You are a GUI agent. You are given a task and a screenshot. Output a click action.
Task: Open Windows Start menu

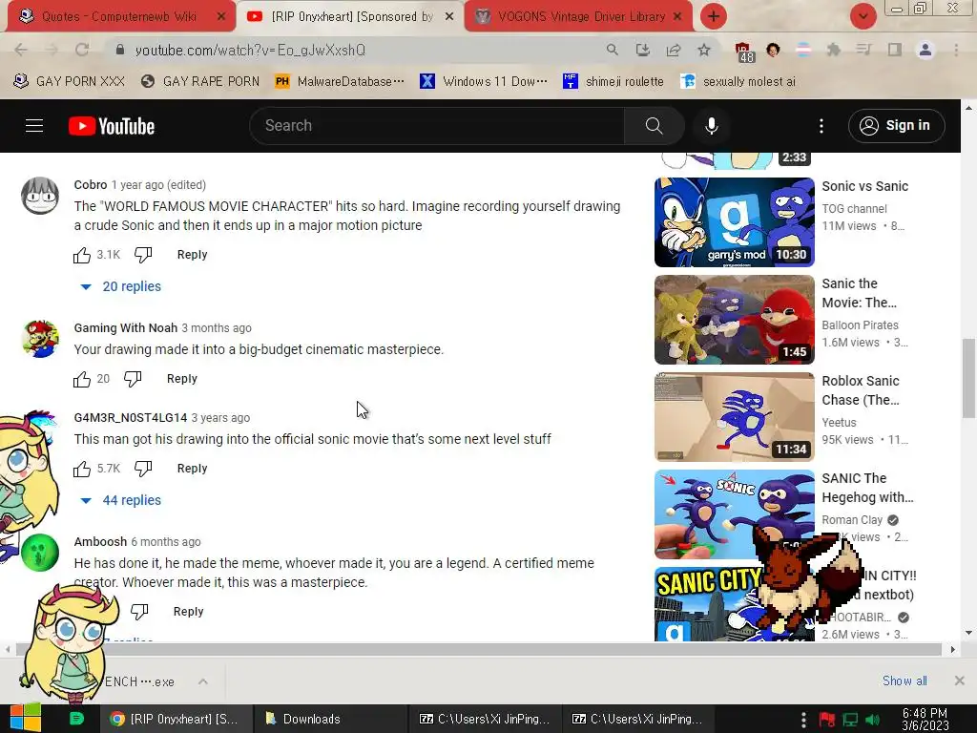[26, 718]
